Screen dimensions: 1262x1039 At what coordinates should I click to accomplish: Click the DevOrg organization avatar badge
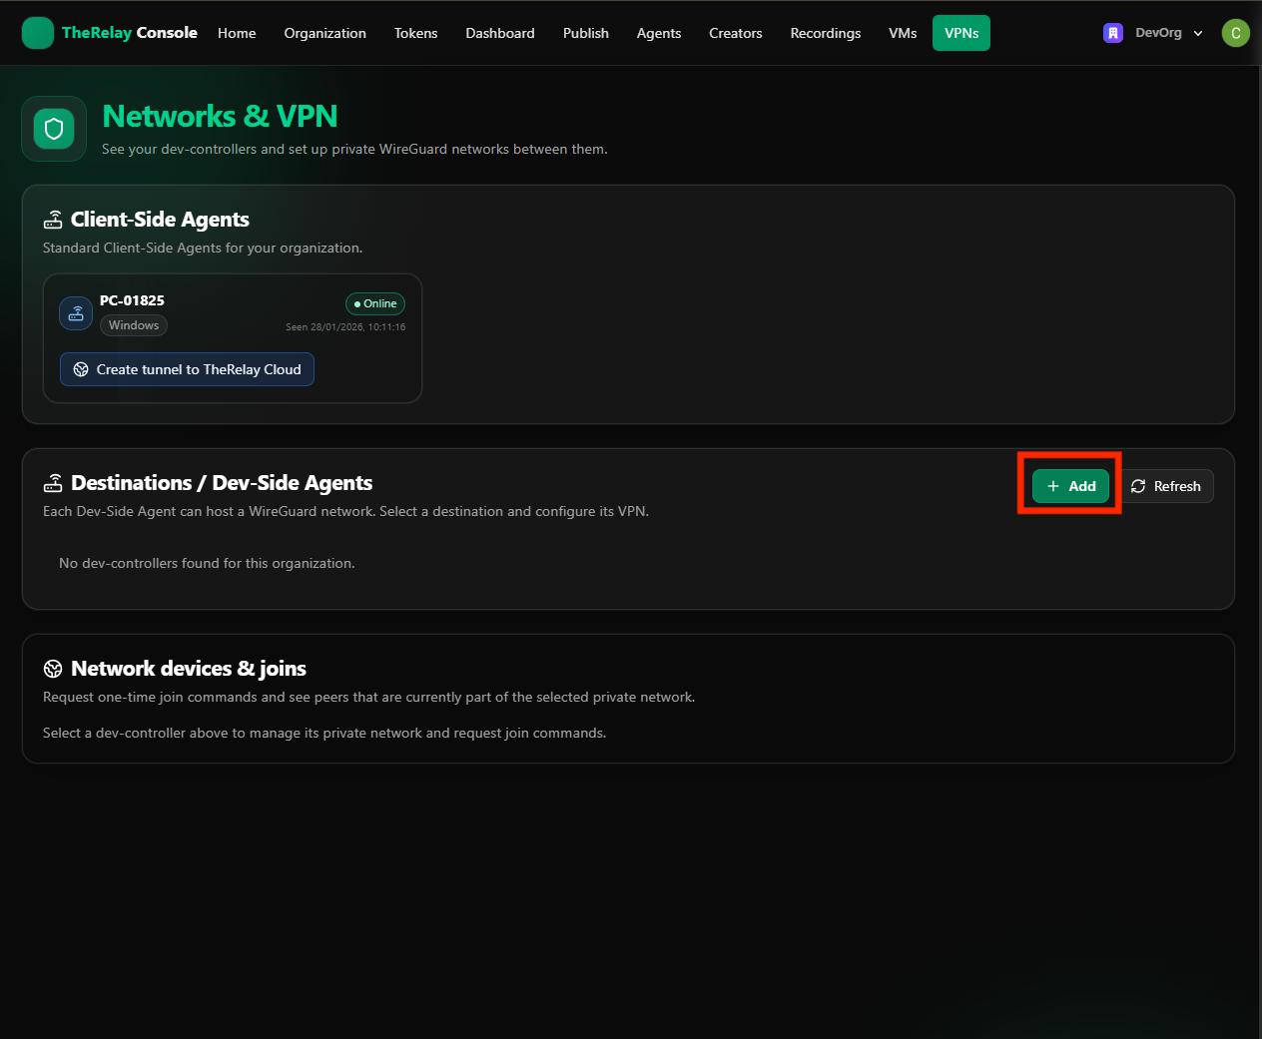(x=1113, y=32)
